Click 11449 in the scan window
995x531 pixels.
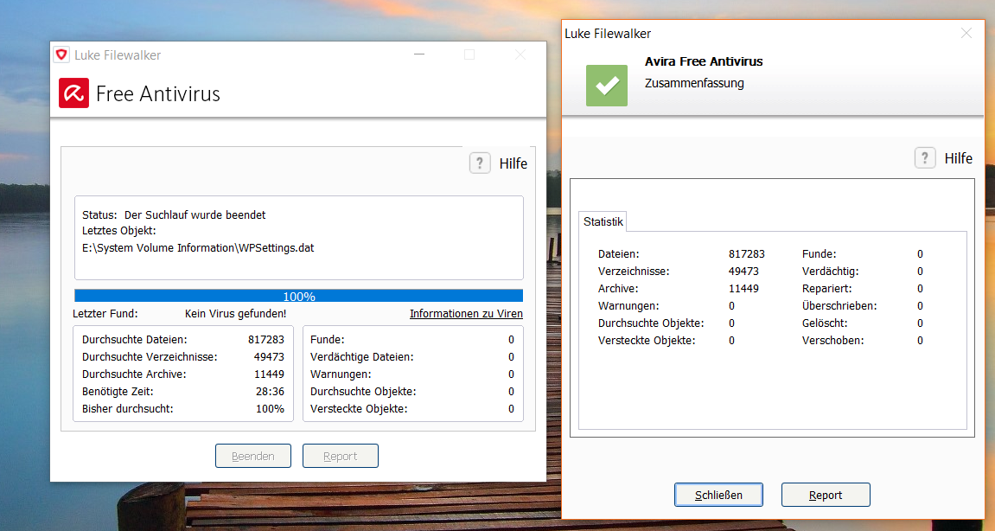(269, 374)
